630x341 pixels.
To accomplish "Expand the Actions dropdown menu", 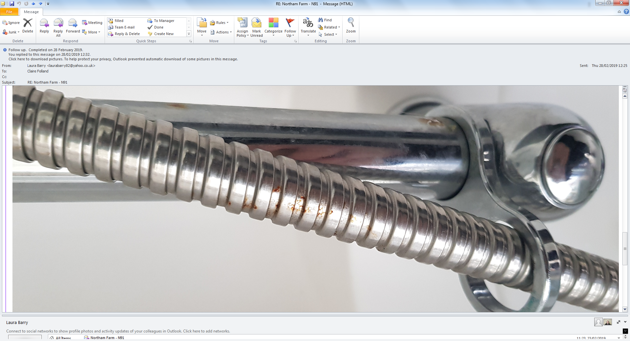I will (221, 32).
